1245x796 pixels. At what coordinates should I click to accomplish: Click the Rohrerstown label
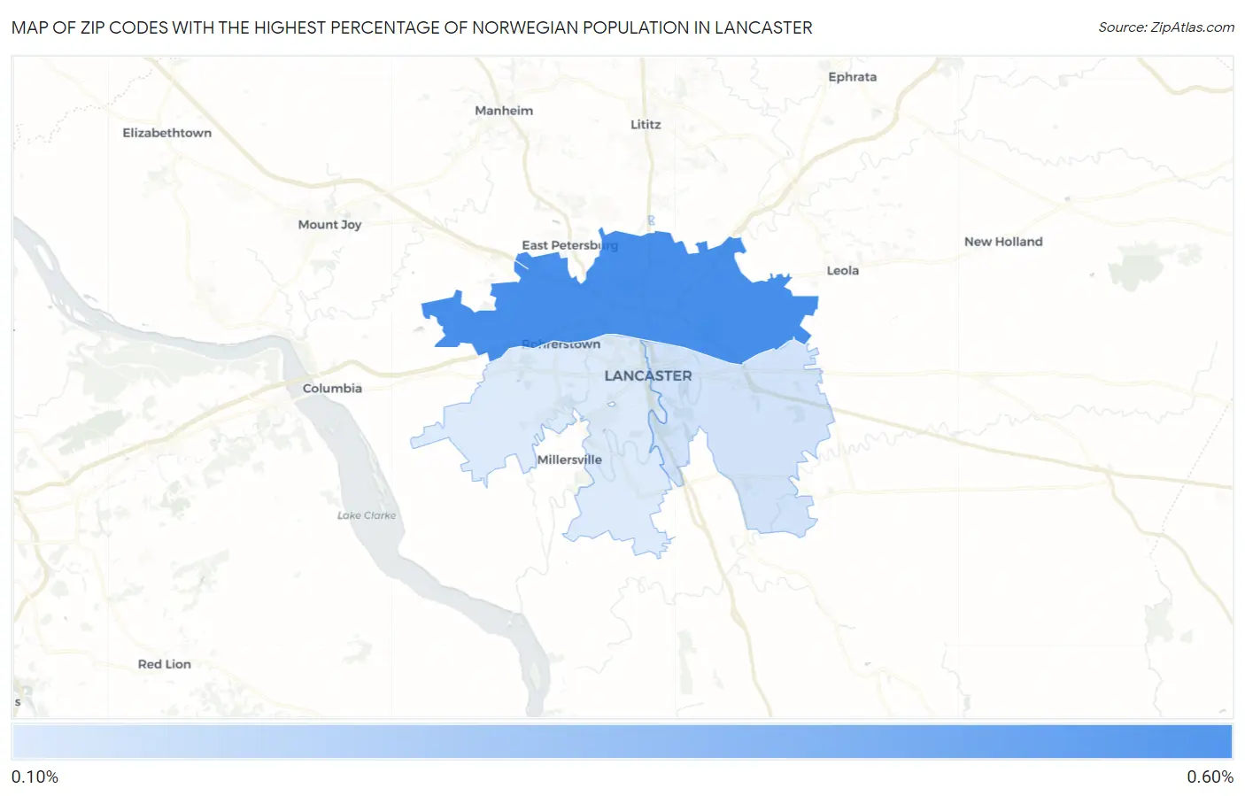(561, 344)
